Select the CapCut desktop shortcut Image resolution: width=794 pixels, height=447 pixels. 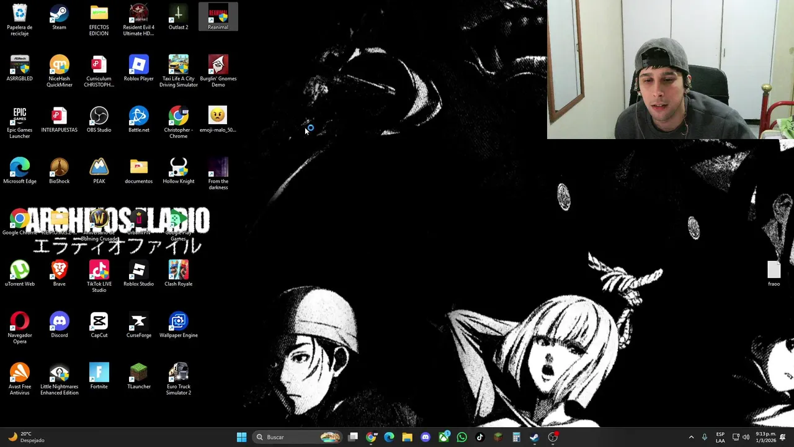click(x=99, y=326)
